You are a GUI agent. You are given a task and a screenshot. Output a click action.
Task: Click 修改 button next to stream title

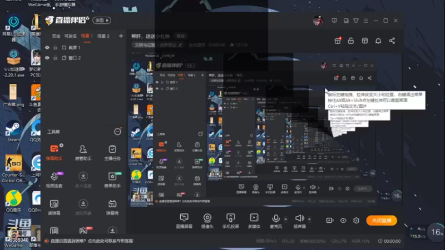tap(181, 36)
